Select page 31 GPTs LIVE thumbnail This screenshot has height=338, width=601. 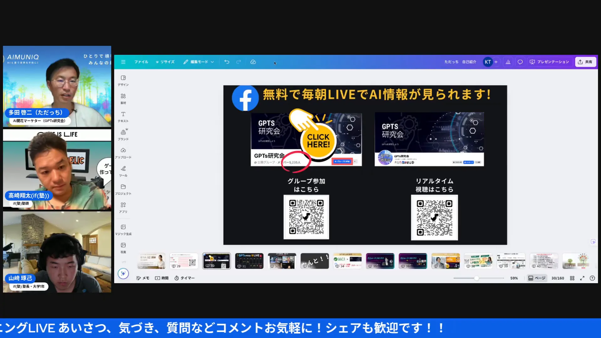(249, 261)
